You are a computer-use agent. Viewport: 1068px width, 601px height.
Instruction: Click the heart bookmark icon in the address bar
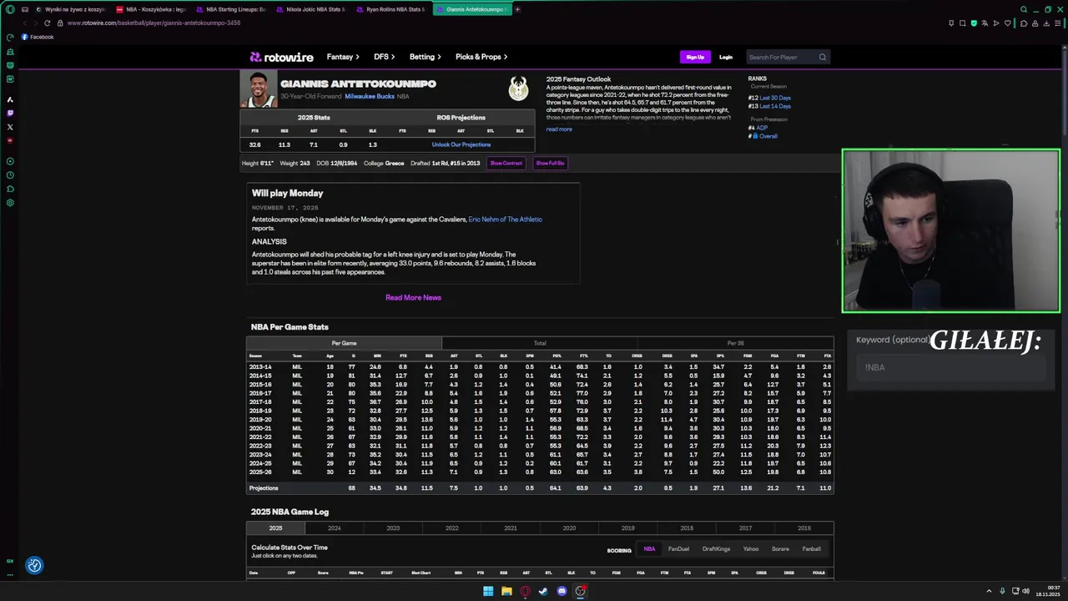(x=1007, y=23)
